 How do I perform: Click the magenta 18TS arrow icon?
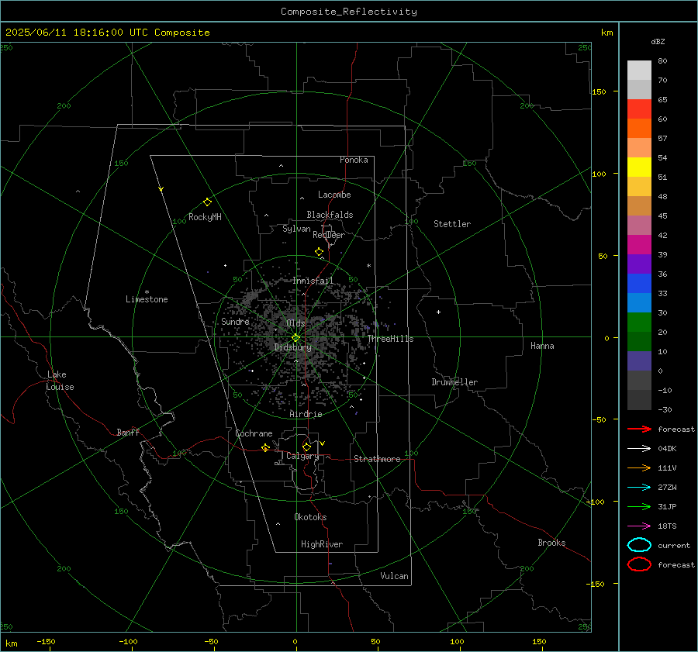pyautogui.click(x=639, y=526)
